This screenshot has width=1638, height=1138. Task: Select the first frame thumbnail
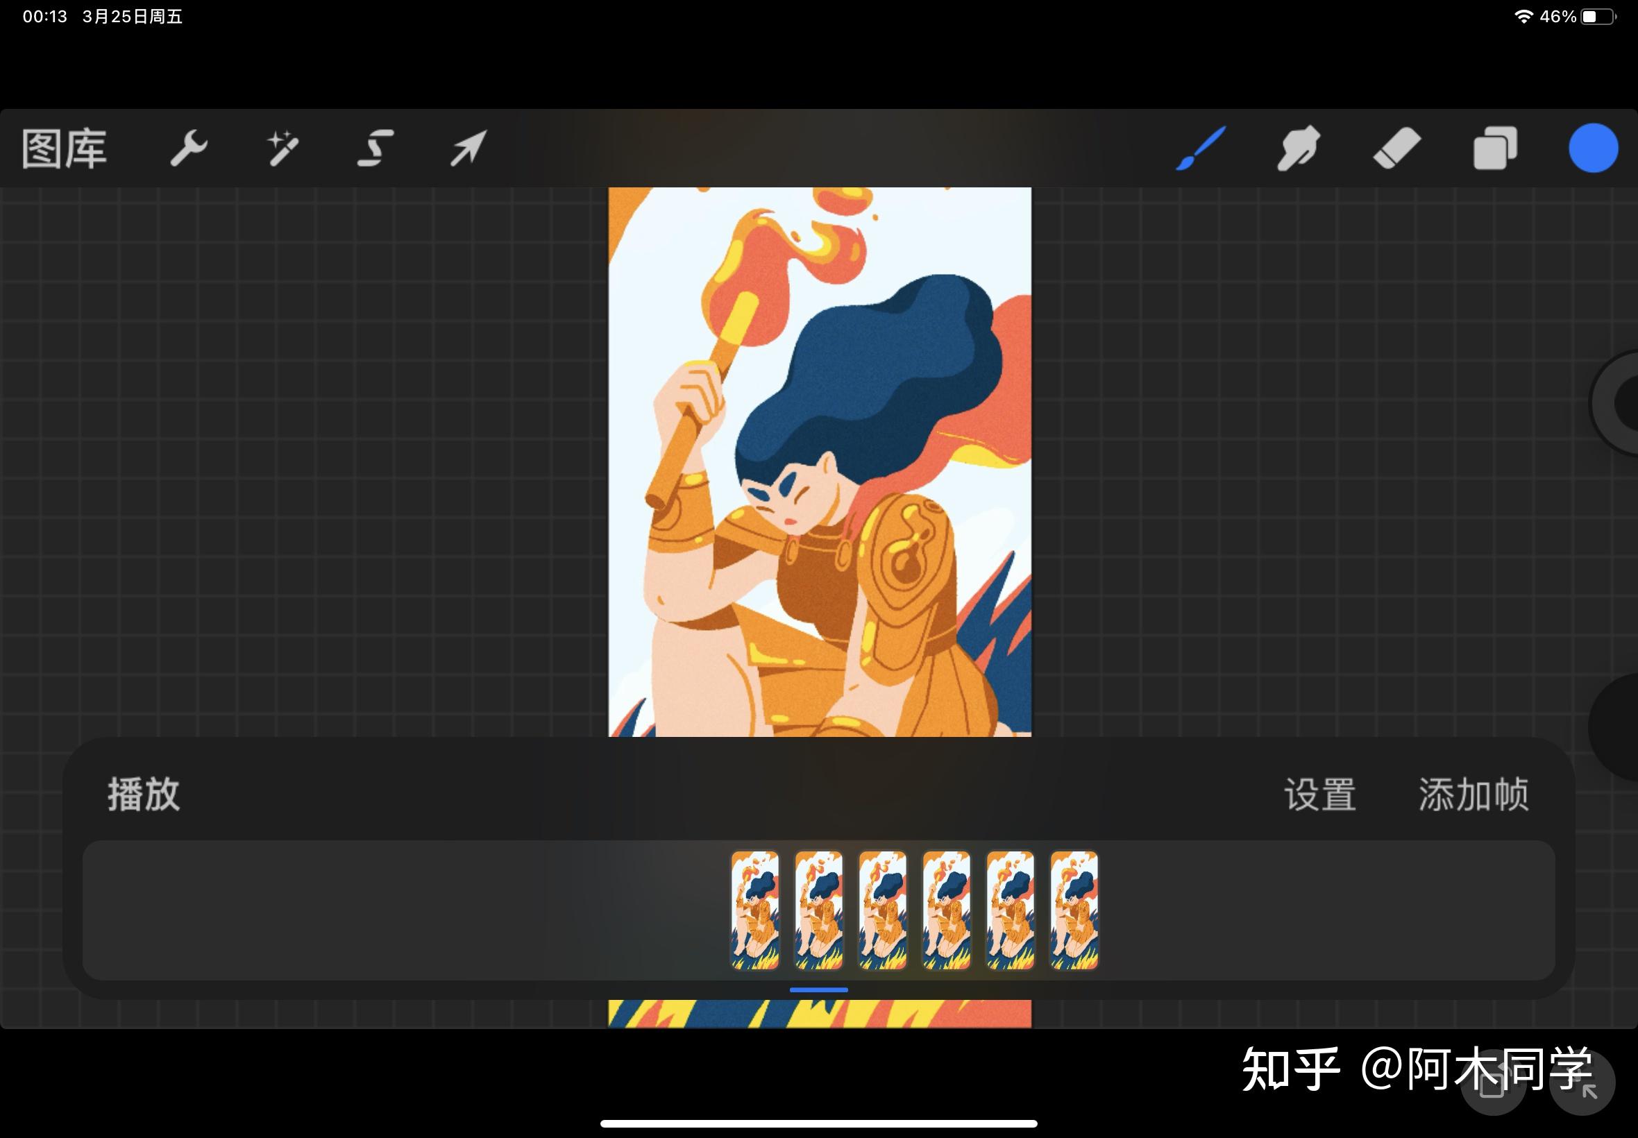click(755, 910)
